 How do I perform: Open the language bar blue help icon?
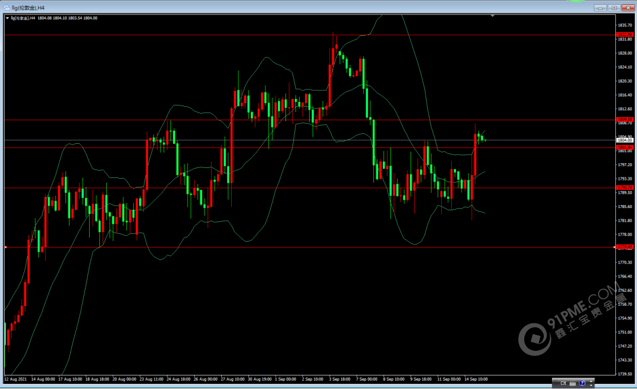582,383
